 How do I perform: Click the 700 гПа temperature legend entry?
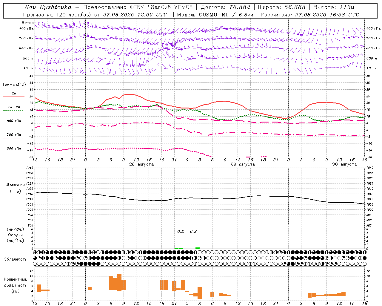(x=14, y=135)
